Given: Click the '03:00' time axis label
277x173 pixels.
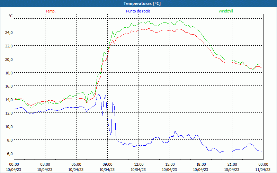Looking at the screenshot, I should tap(45, 165).
